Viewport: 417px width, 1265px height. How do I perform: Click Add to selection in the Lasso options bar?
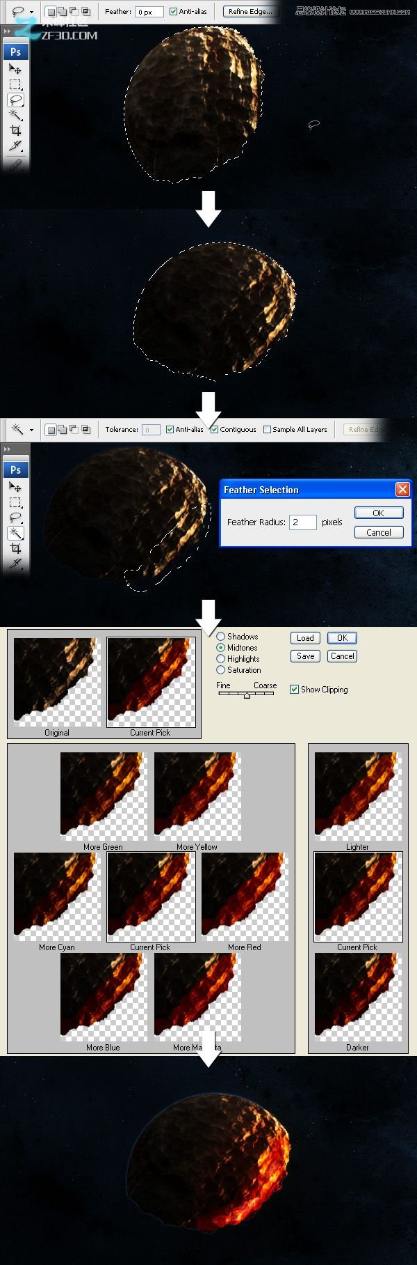tap(63, 12)
